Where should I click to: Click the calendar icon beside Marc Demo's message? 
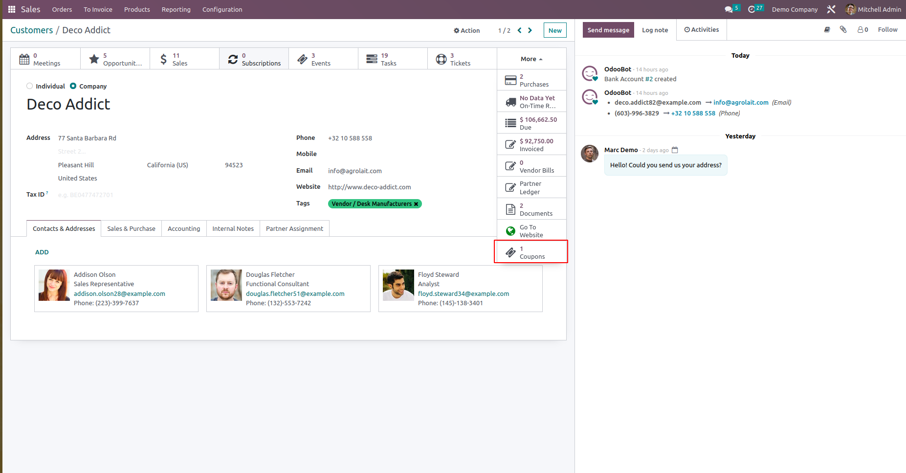675,150
